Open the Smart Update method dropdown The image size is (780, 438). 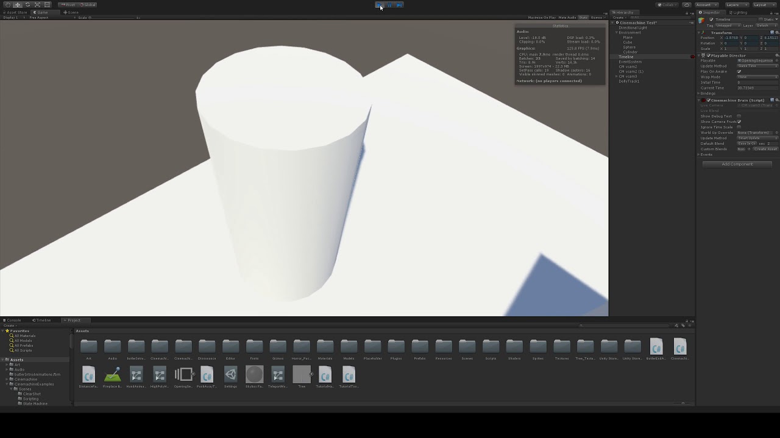coord(757,138)
